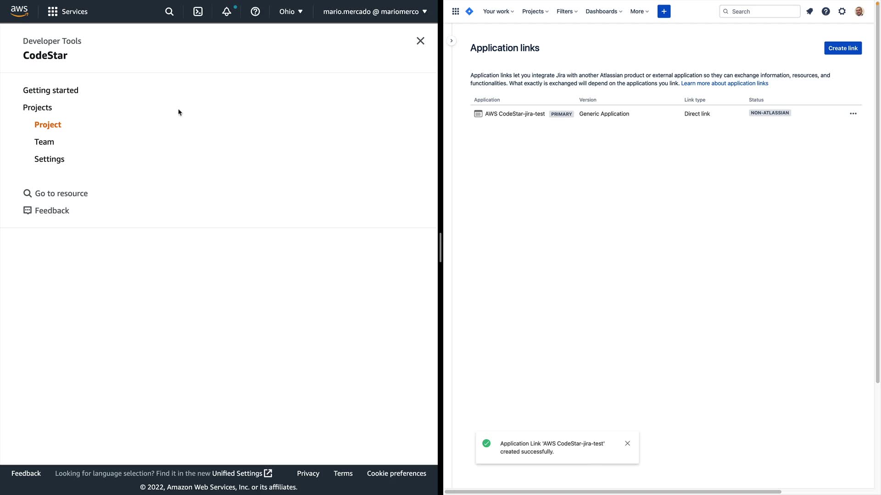Image resolution: width=881 pixels, height=495 pixels.
Task: Open the Dashboards menu in Jira
Action: pos(603,11)
